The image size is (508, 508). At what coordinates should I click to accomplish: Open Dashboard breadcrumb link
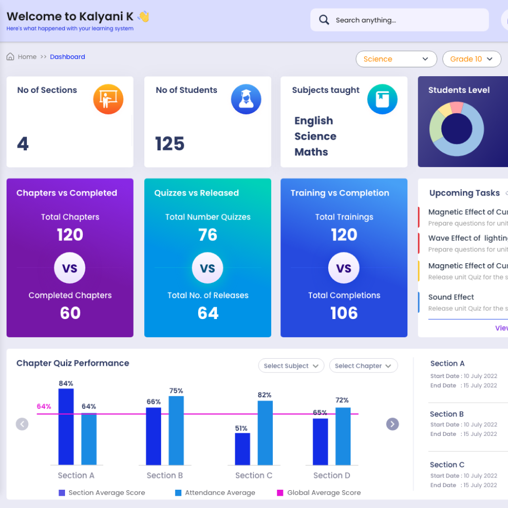[x=68, y=57]
